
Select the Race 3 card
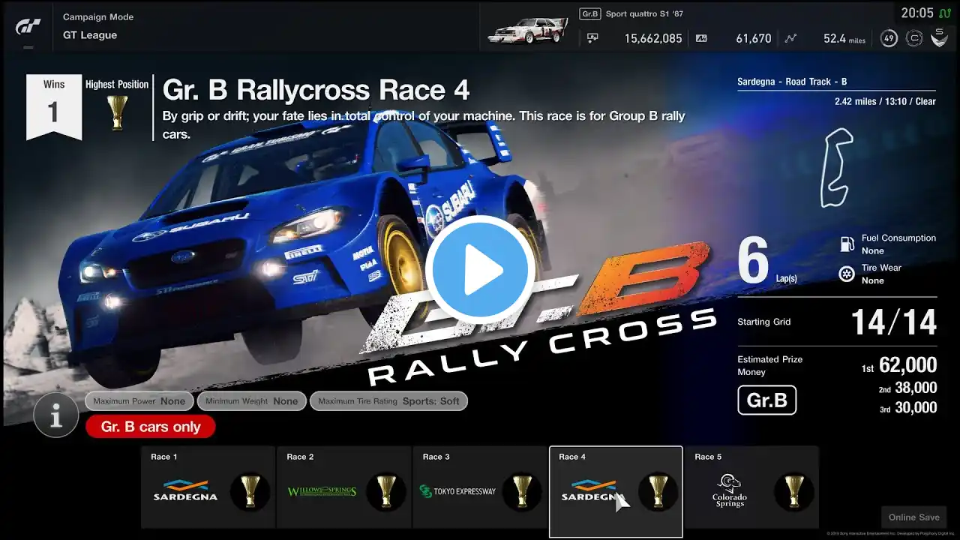[480, 487]
